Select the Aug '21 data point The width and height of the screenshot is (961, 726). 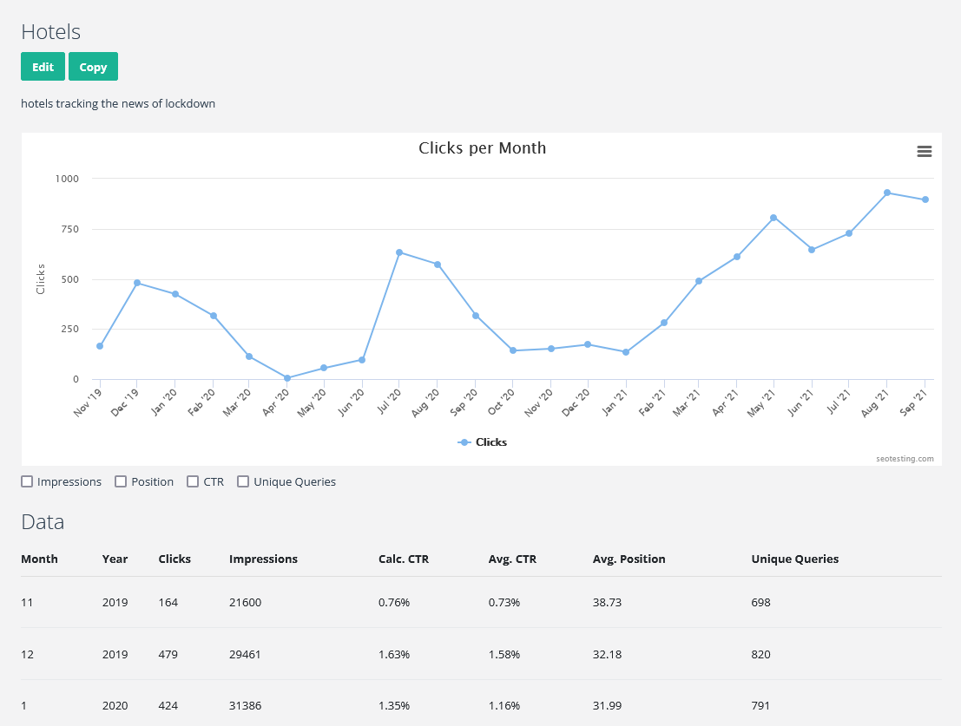click(x=886, y=192)
